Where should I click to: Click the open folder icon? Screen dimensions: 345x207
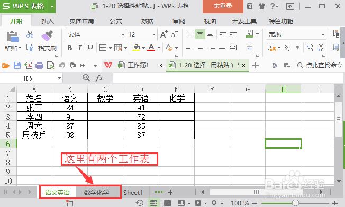pos(6,66)
